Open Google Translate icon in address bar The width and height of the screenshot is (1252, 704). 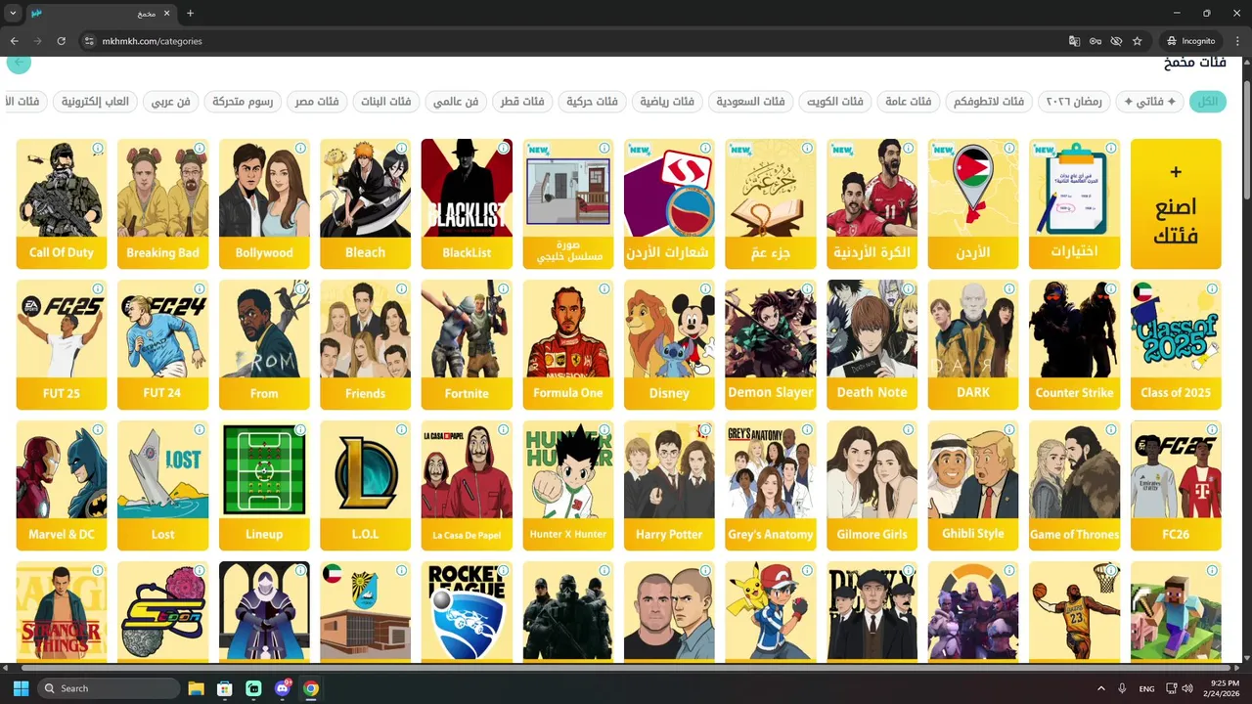coord(1074,41)
